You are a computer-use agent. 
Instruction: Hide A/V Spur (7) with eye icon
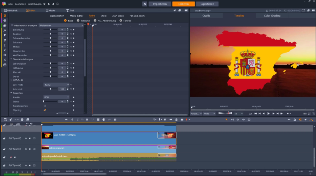tap(26, 138)
